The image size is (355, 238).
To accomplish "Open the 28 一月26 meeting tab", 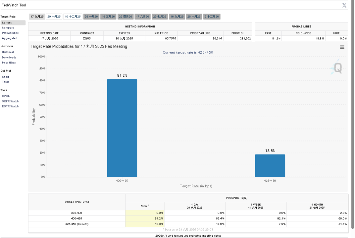I will pyautogui.click(x=91, y=17).
